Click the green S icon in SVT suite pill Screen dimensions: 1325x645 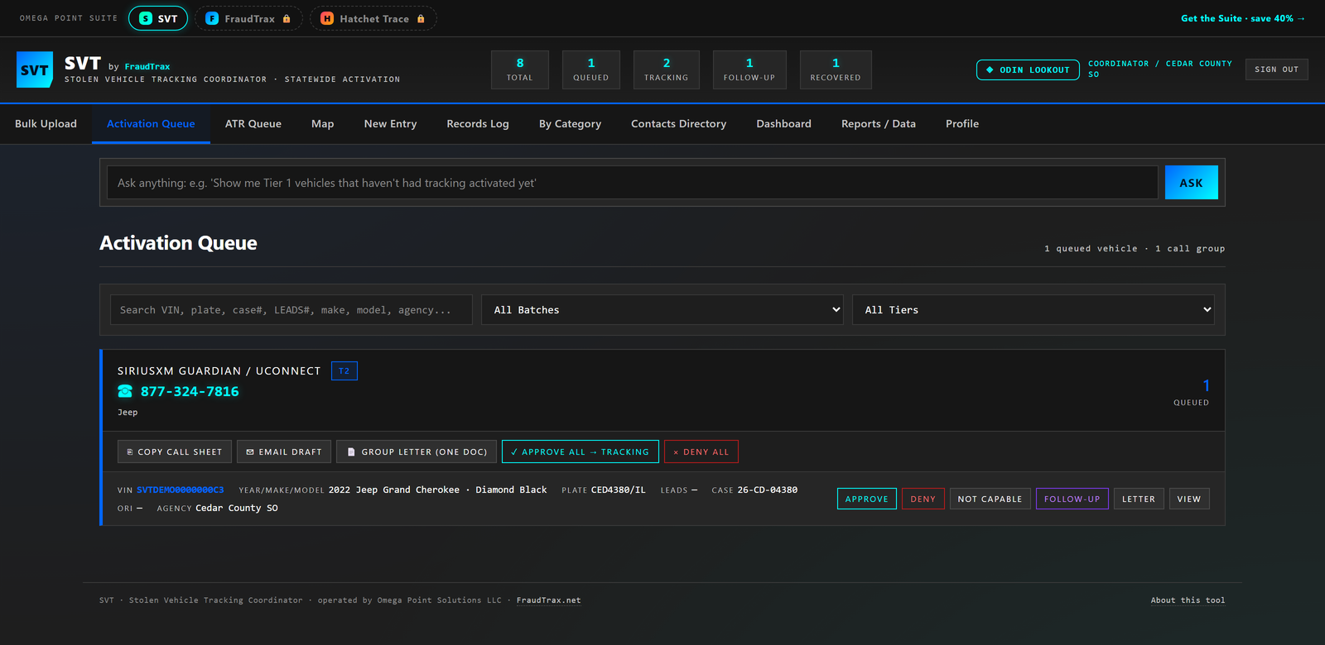(x=146, y=18)
